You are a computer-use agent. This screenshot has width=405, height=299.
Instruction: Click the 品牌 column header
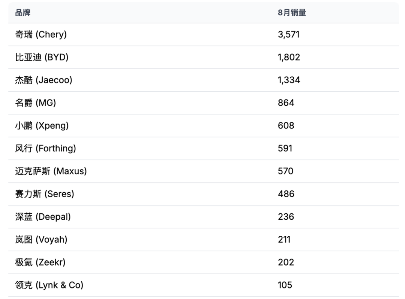click(22, 13)
